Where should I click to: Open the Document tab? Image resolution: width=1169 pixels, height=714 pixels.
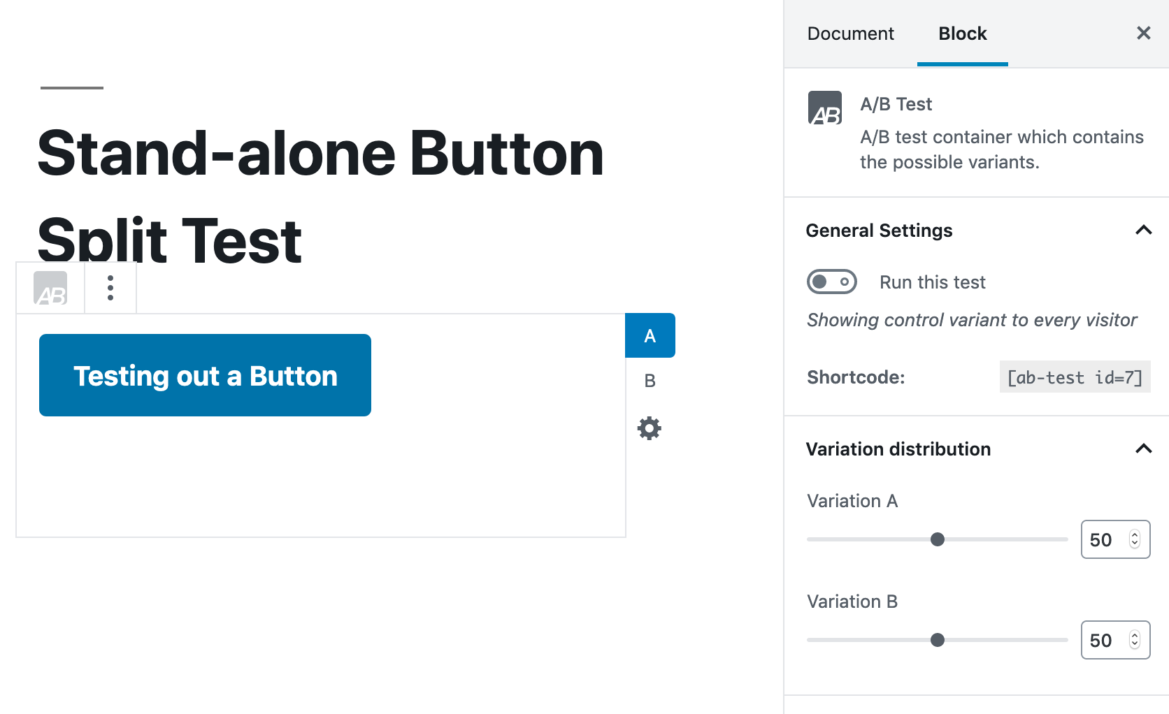(850, 34)
